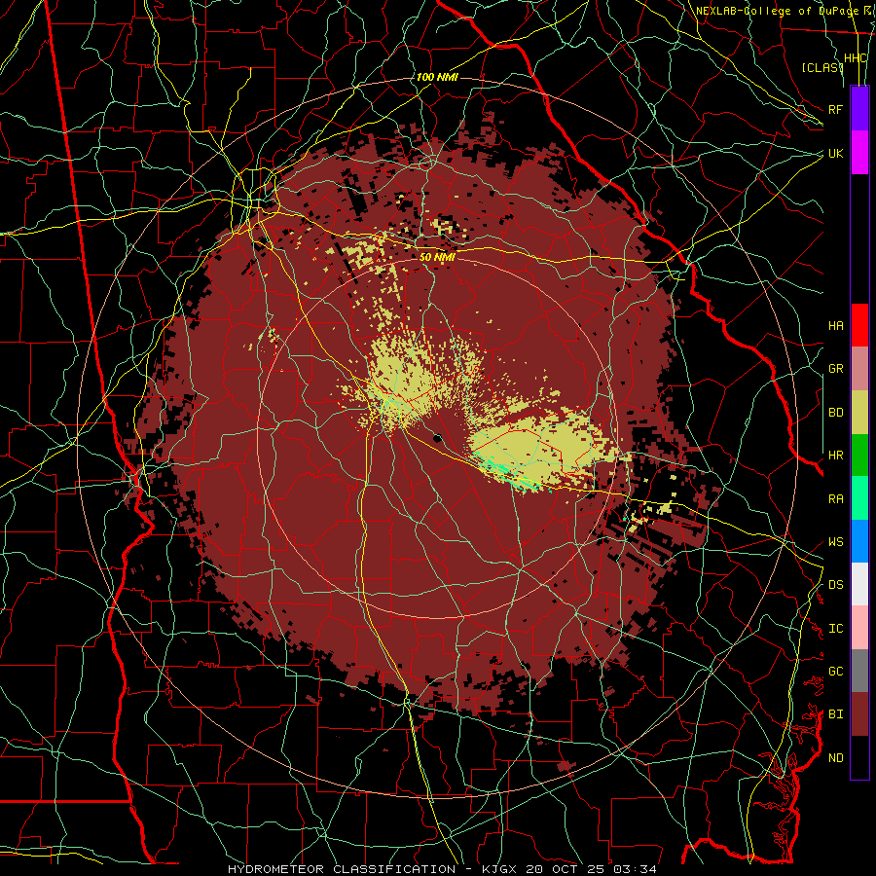Select the GR pink legend swatch
Viewport: 876px width, 876px height.
(859, 369)
